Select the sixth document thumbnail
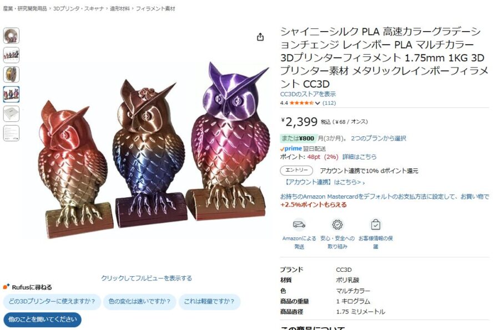Screen dimensions: 494x330 (x=11, y=133)
